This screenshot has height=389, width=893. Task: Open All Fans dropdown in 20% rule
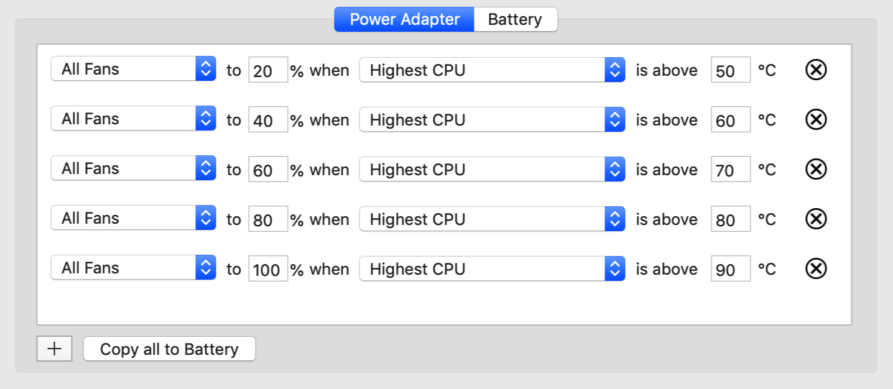pyautogui.click(x=133, y=69)
